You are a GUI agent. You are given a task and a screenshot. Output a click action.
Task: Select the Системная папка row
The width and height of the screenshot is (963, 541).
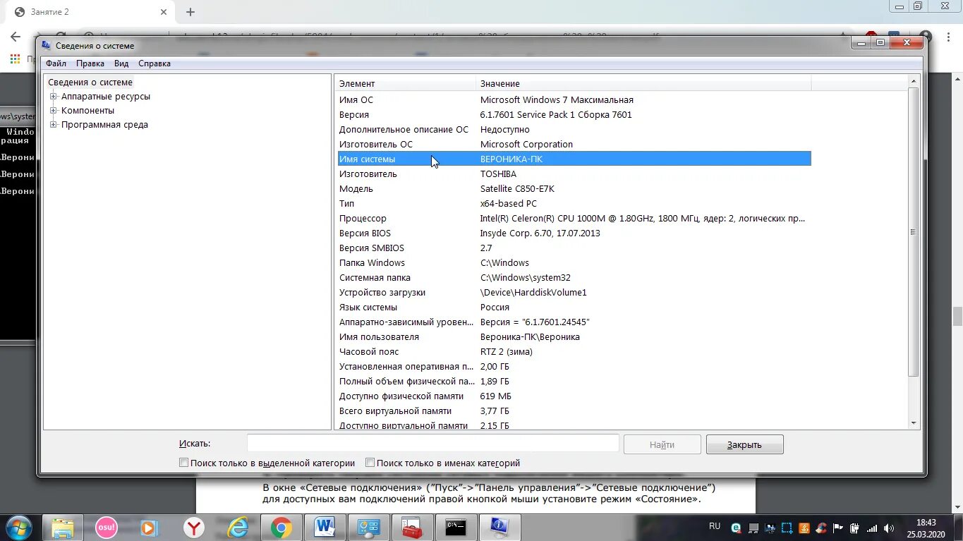click(574, 278)
